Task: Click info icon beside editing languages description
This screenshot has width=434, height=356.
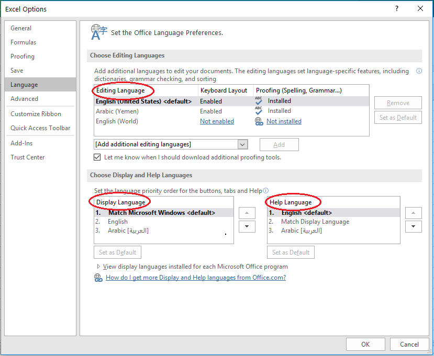Action: (419, 71)
